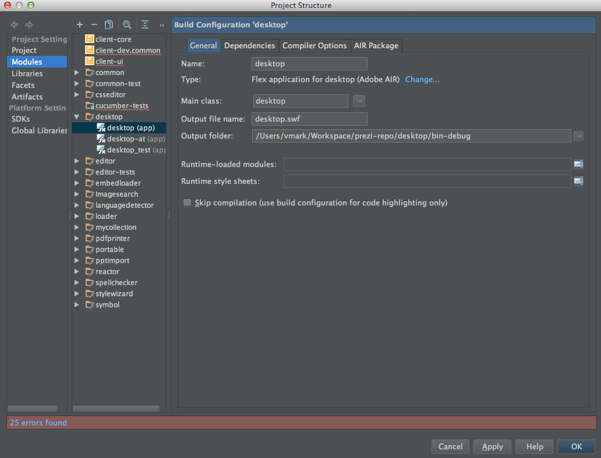Click the Runtime-loaded modules field

(x=427, y=164)
